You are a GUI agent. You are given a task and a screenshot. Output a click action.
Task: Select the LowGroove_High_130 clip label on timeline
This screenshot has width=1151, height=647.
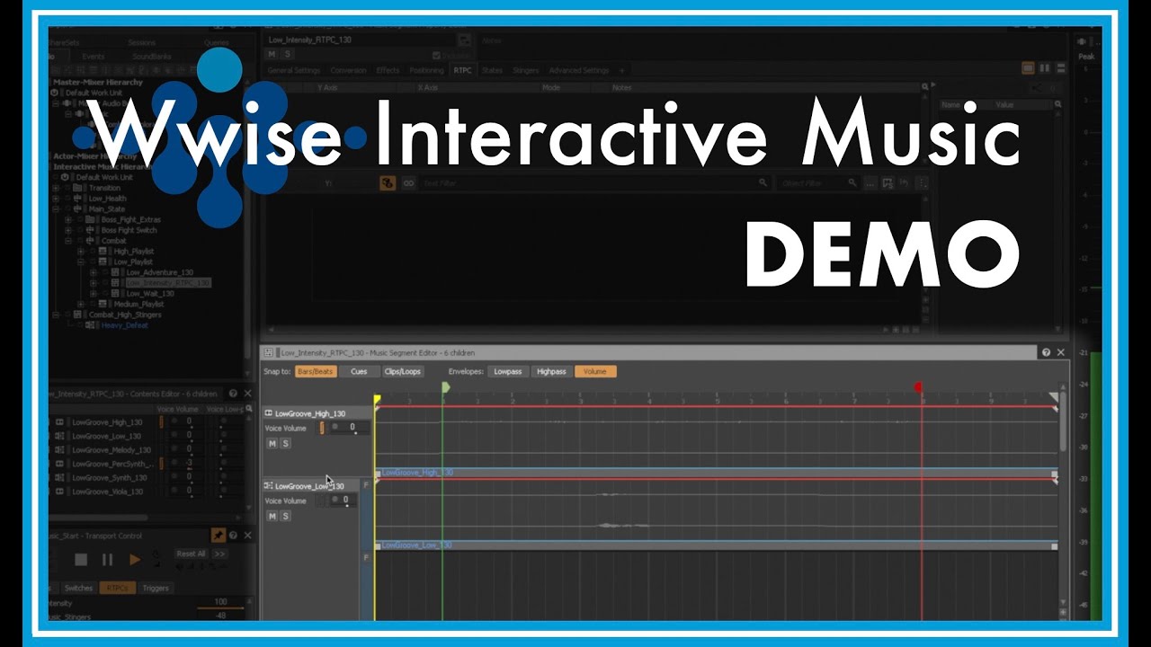[x=417, y=473]
